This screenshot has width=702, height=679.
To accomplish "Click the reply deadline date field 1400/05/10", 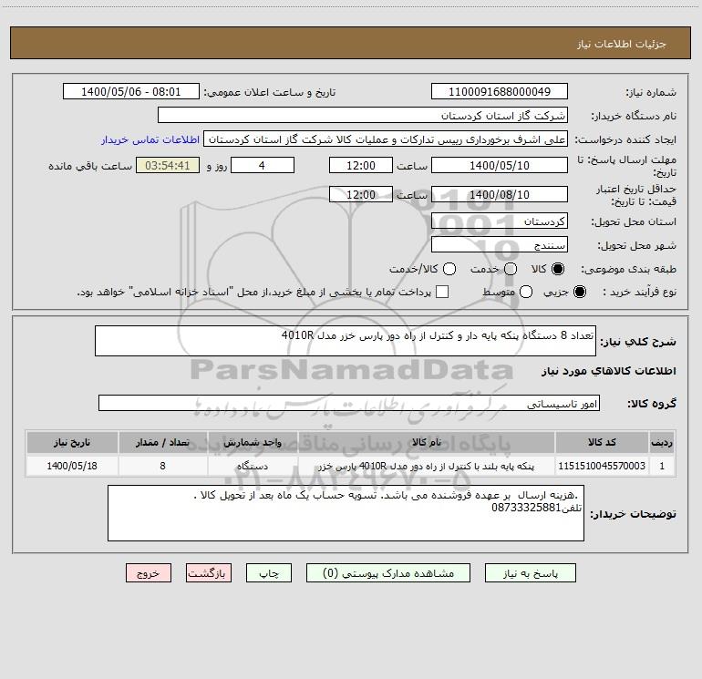I will point(500,165).
